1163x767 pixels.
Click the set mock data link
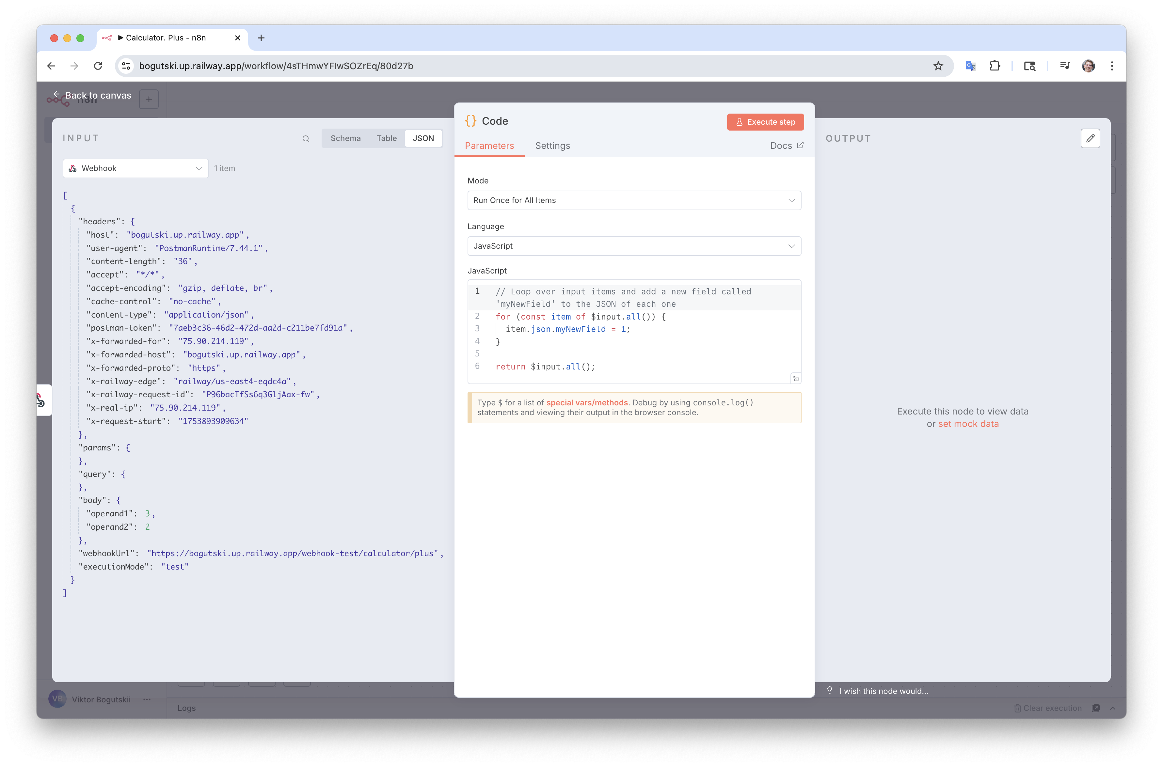point(968,424)
